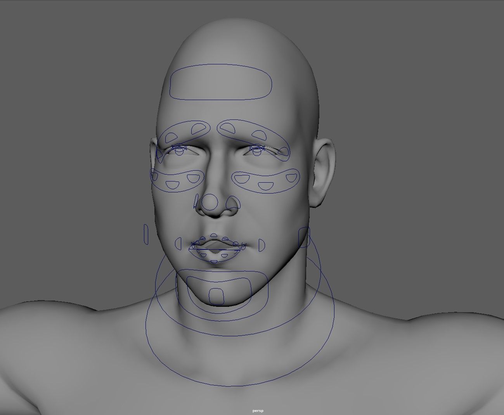Image resolution: width=504 pixels, height=415 pixels.
Task: Select the outermost cheek half-circle near the ear
Action: pos(291,178)
